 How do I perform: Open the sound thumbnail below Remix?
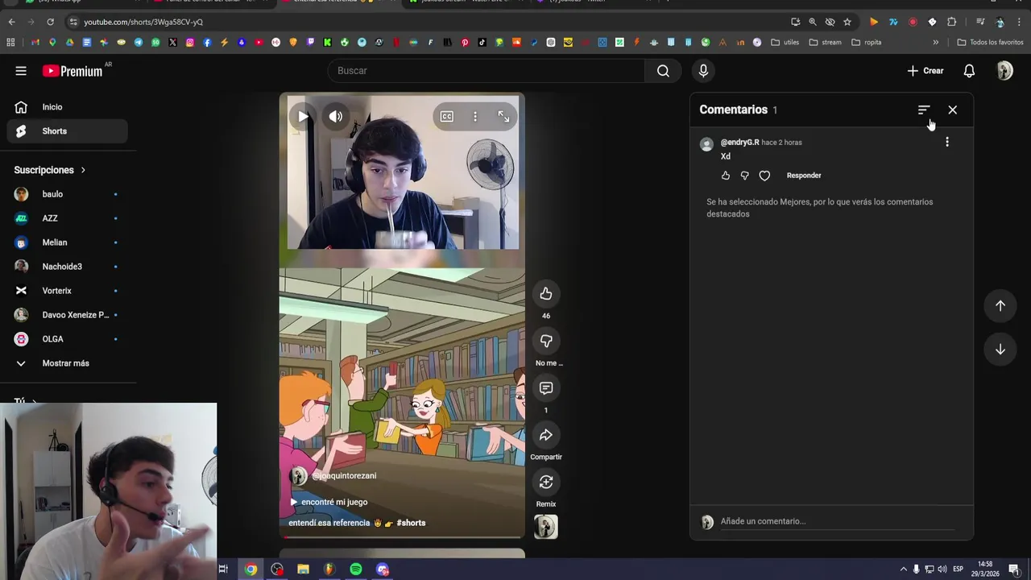tap(546, 527)
